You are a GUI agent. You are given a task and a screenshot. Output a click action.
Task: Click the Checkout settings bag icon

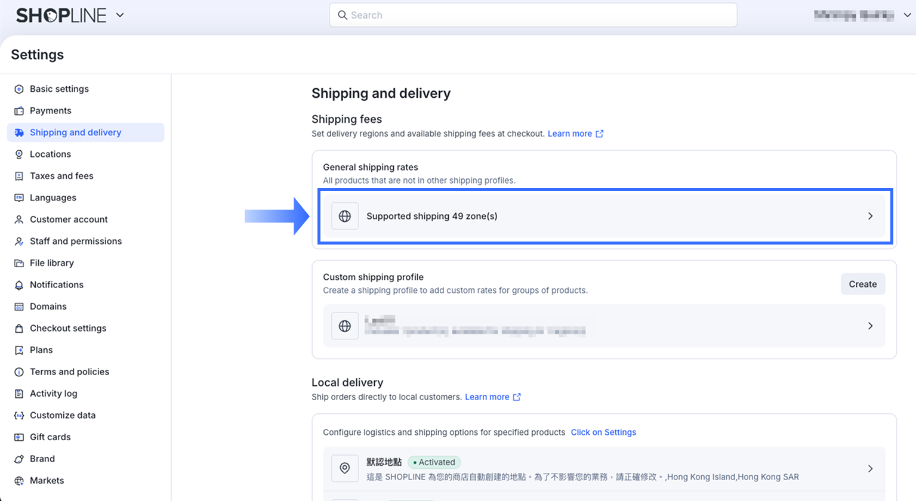(19, 329)
